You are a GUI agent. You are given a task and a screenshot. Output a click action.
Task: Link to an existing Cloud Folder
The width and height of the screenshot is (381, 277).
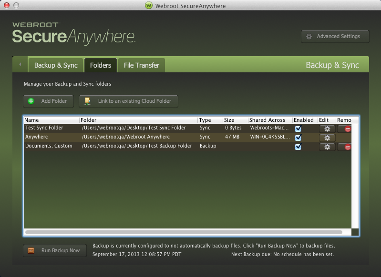point(129,101)
